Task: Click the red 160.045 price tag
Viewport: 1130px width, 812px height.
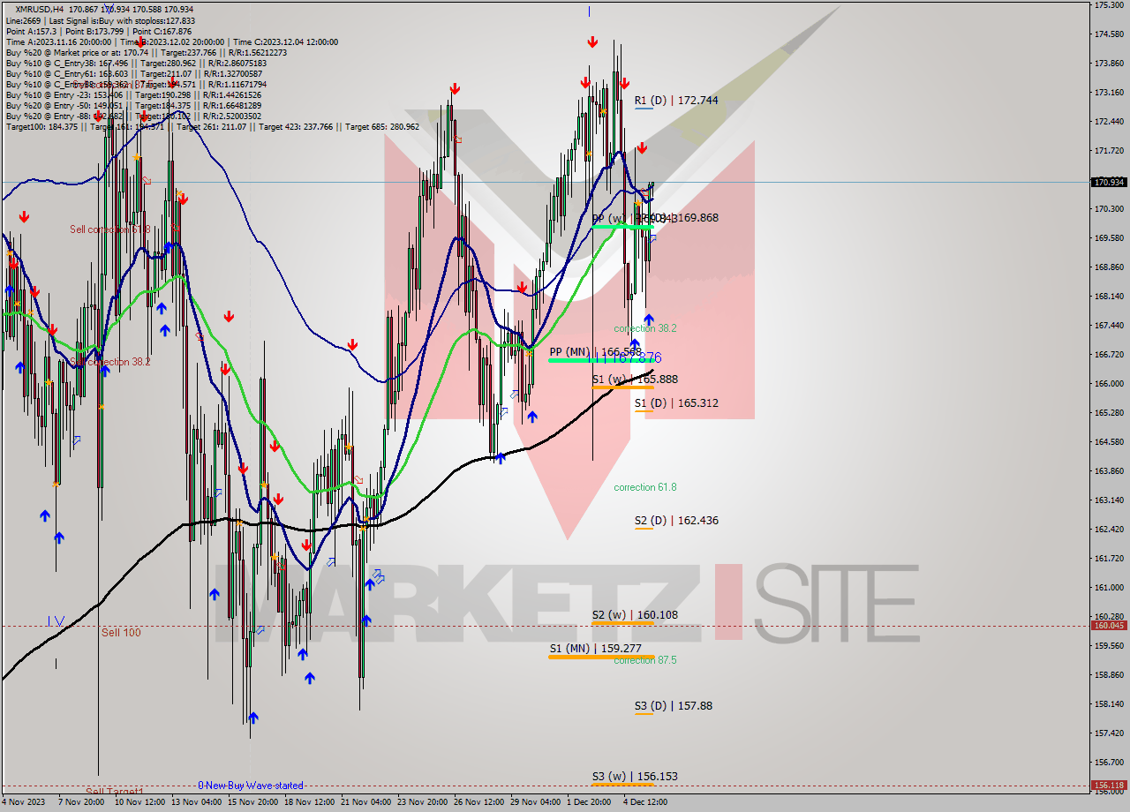Action: click(x=1110, y=626)
